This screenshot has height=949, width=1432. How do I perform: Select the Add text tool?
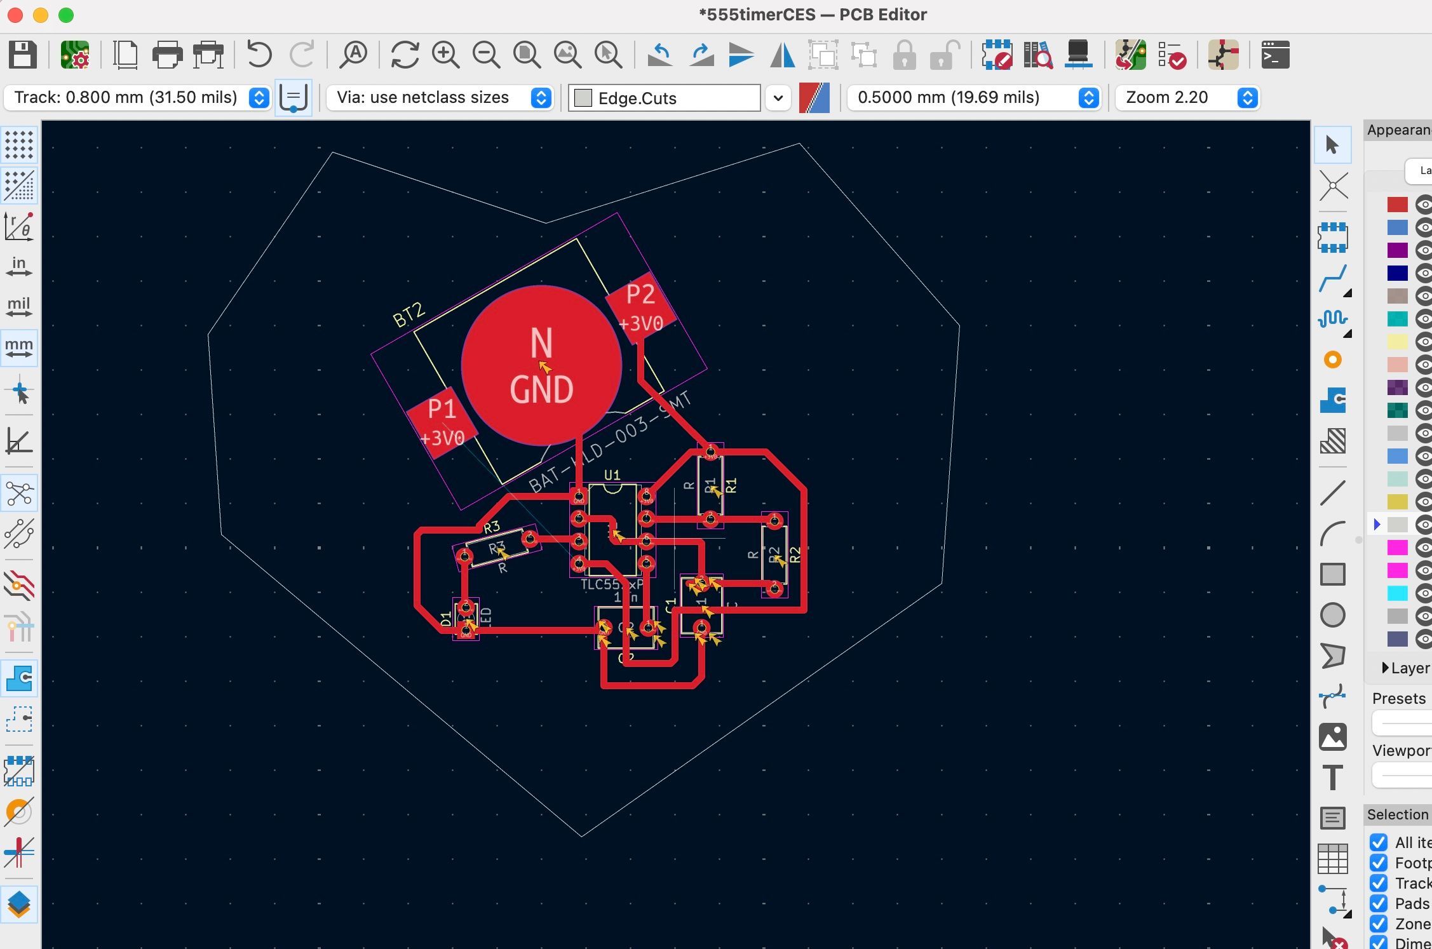[1333, 777]
